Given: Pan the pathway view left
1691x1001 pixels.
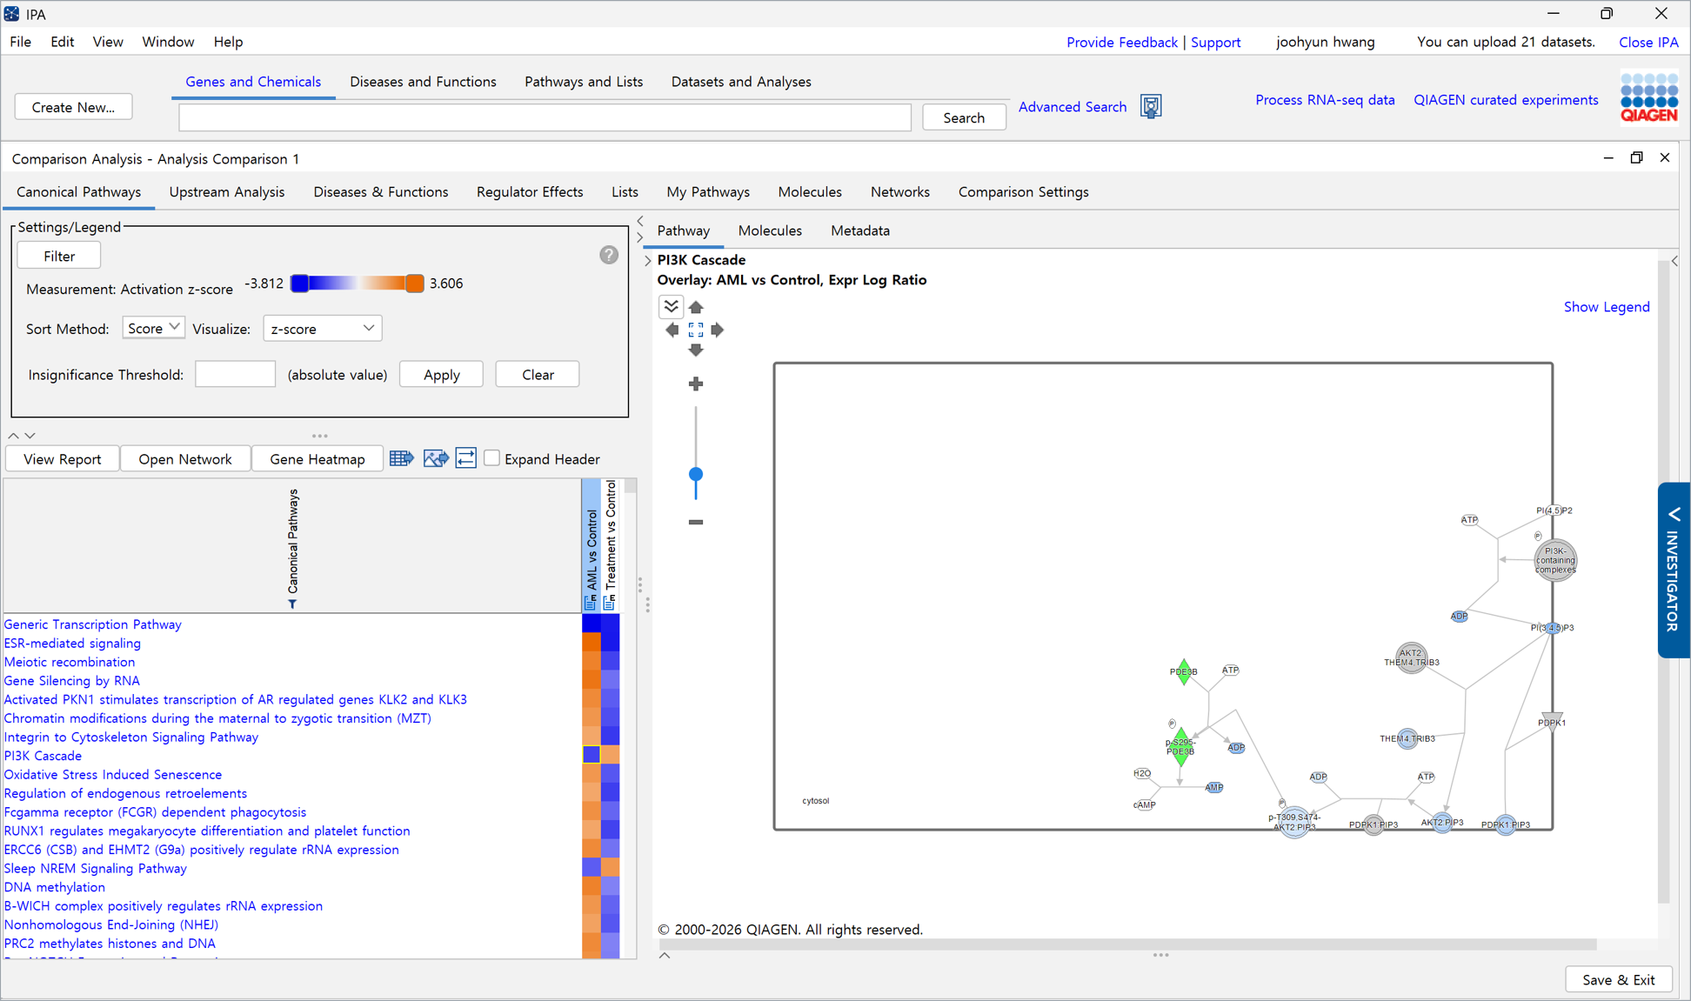Looking at the screenshot, I should point(672,330).
